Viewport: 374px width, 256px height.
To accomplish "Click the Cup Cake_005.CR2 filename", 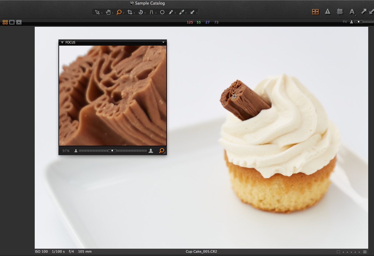I will tap(201, 251).
